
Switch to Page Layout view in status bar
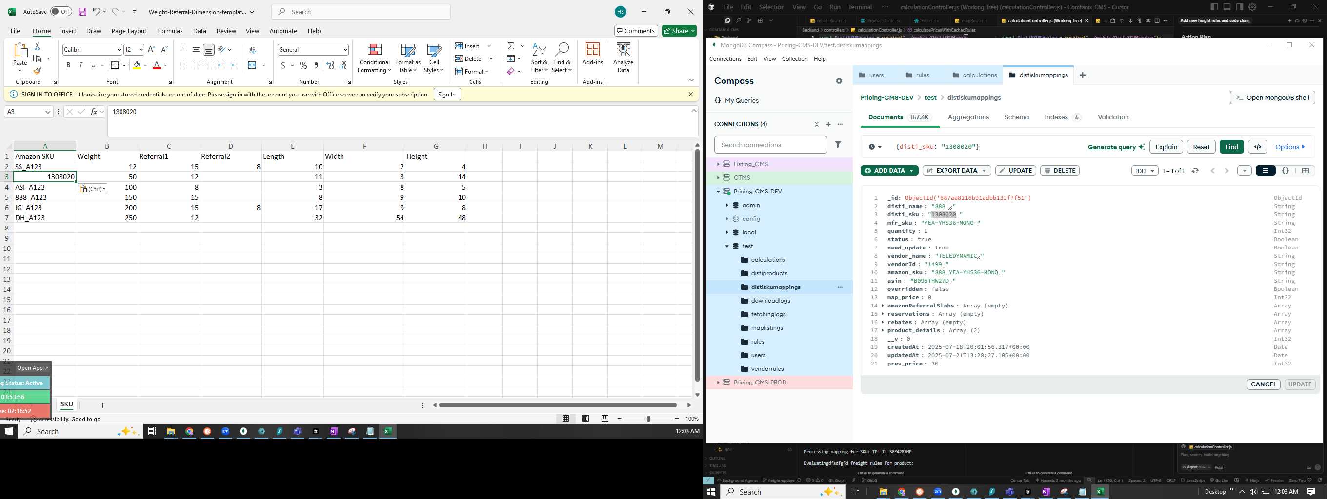[x=585, y=419]
